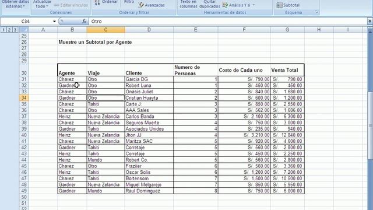Screen dimensions: 373x210
Task: Click the 'Oscar Solis' cell
Action: (149, 172)
